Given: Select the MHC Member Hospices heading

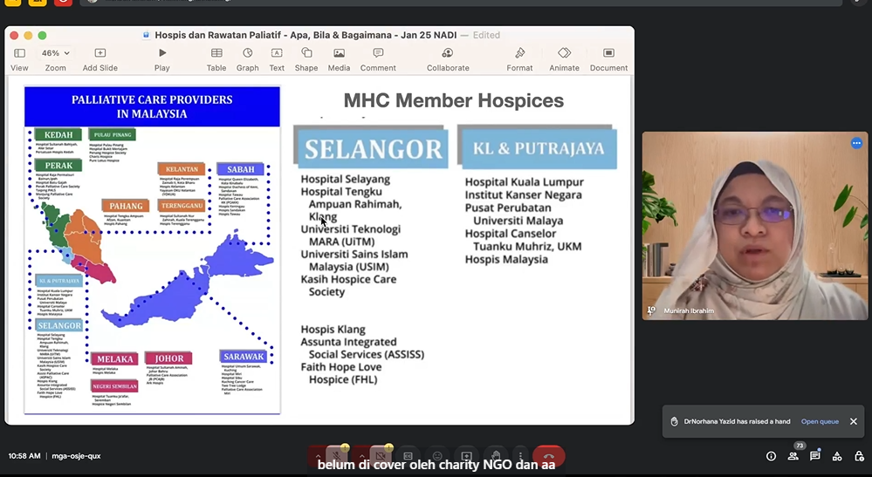Looking at the screenshot, I should [453, 100].
